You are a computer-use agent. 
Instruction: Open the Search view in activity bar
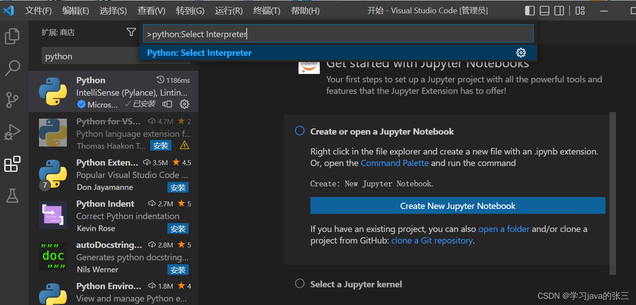tap(12, 68)
